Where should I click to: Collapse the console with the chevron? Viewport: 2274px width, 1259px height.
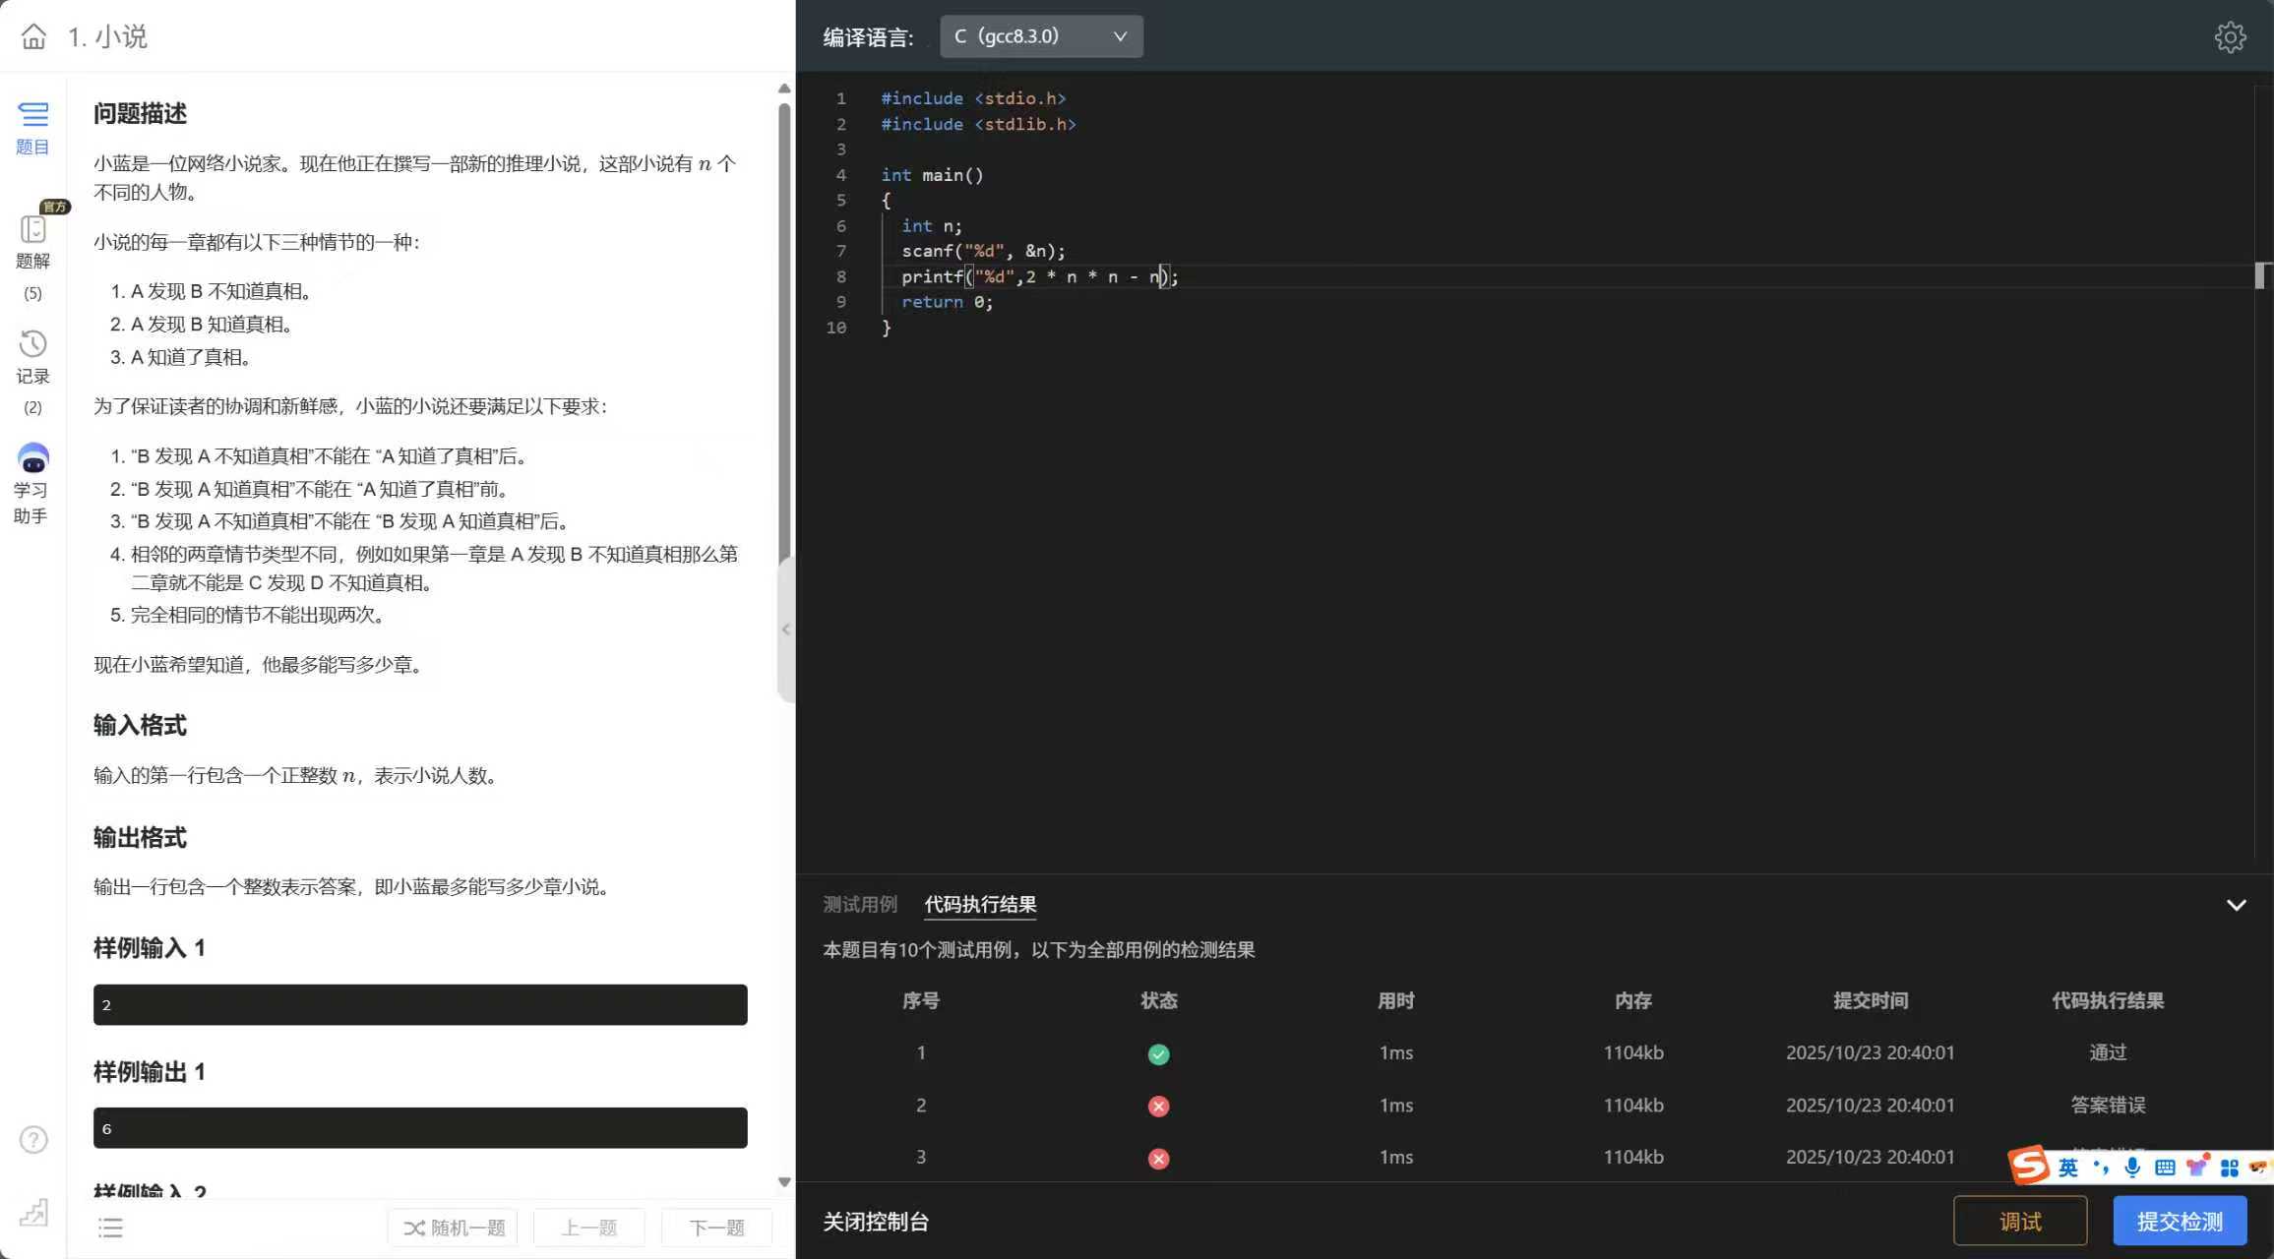click(x=2236, y=905)
